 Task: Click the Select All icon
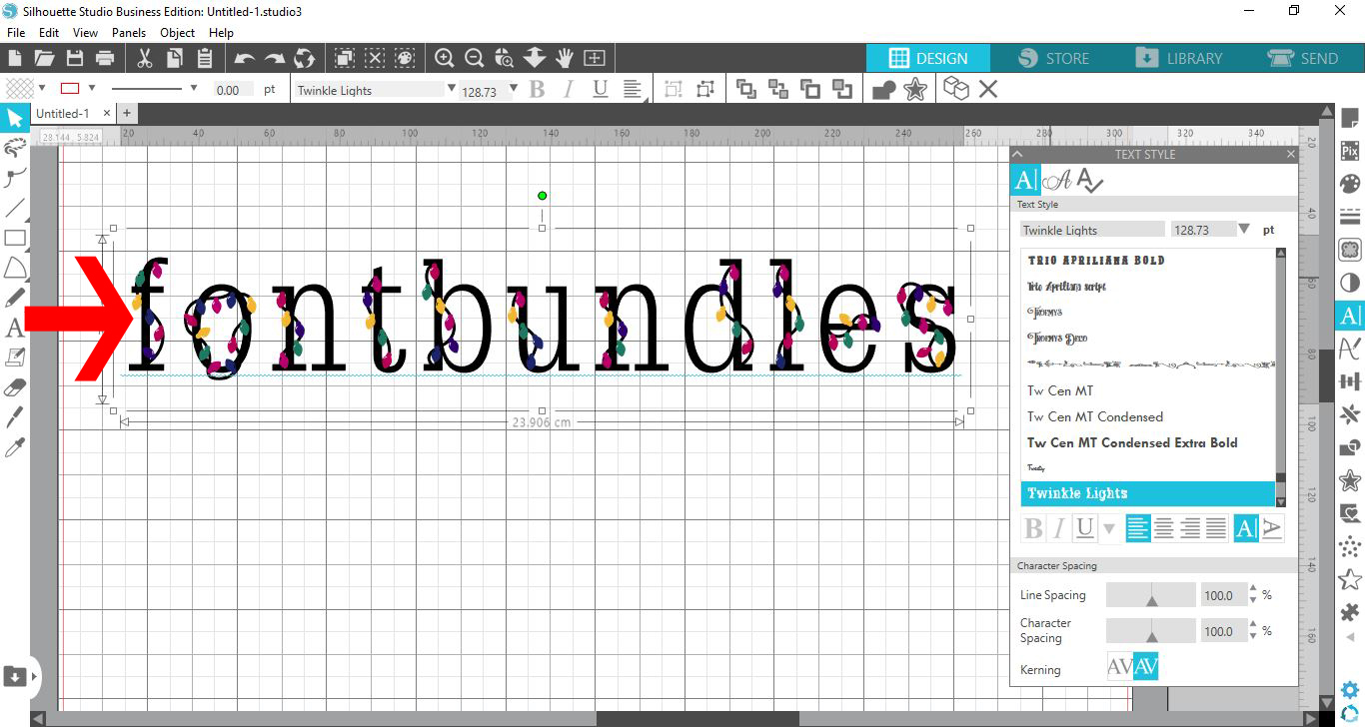(x=345, y=58)
